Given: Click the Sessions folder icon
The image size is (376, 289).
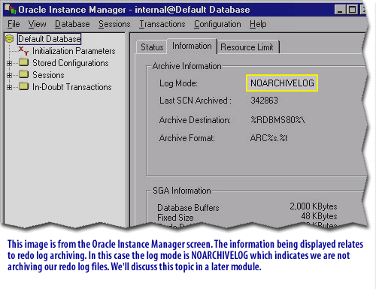Looking at the screenshot, I should pos(24,74).
